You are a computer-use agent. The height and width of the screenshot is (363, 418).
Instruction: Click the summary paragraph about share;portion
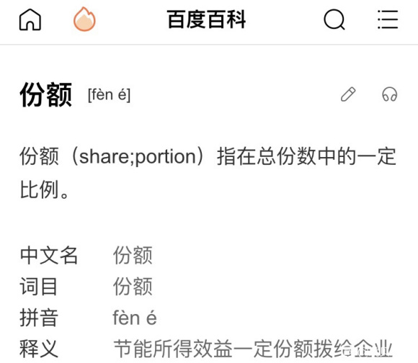click(208, 173)
